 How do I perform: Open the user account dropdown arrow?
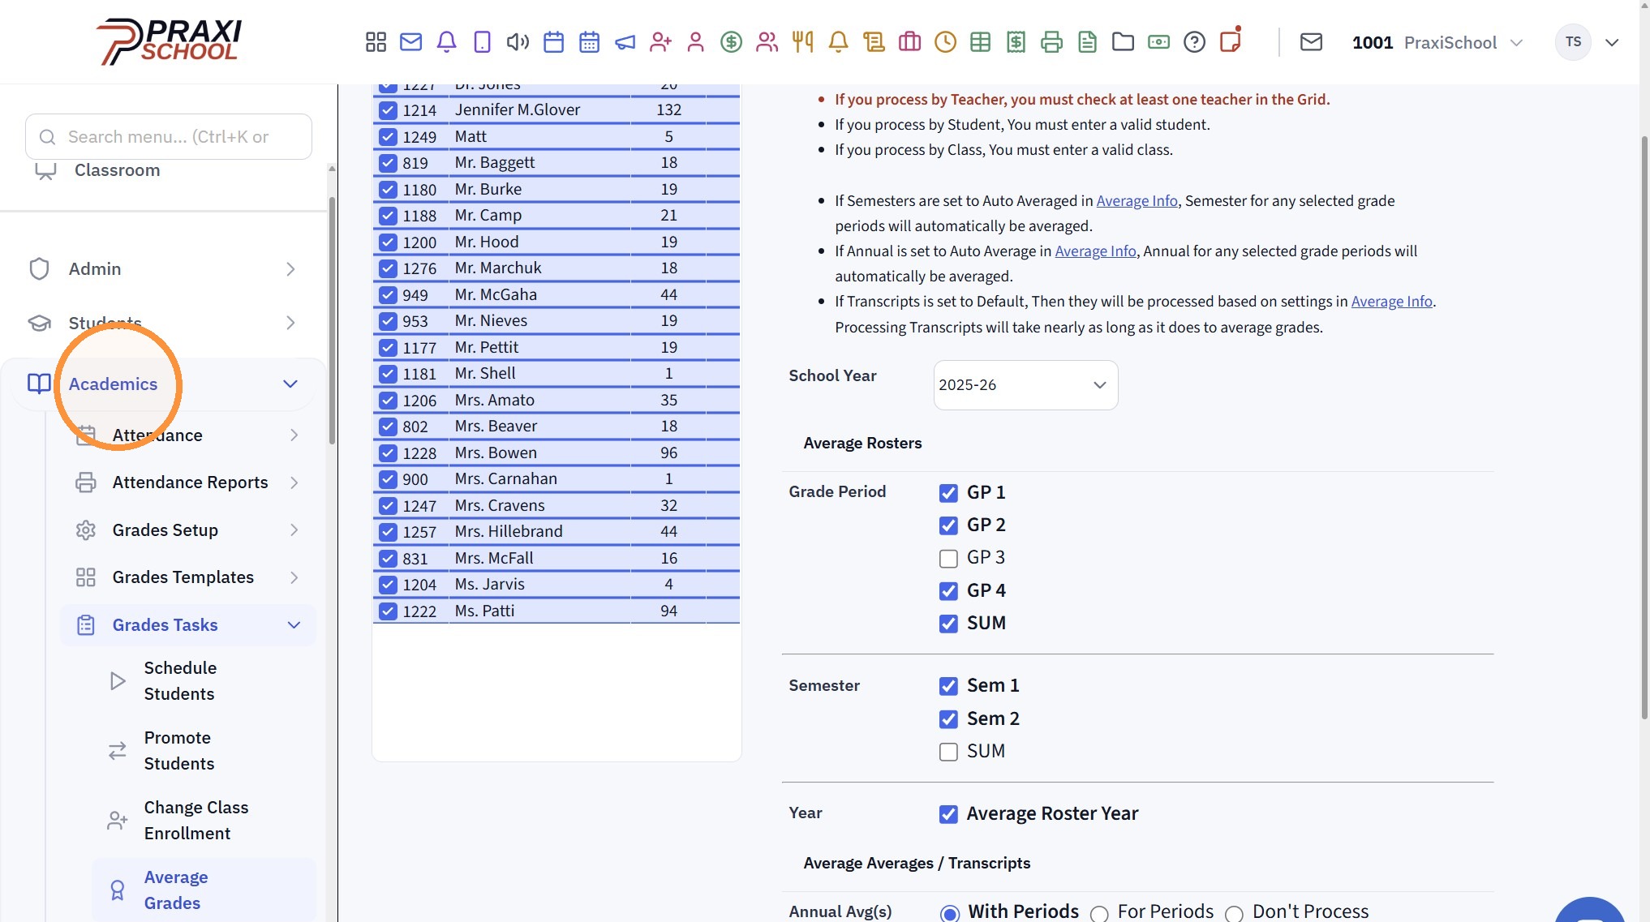[x=1612, y=42]
